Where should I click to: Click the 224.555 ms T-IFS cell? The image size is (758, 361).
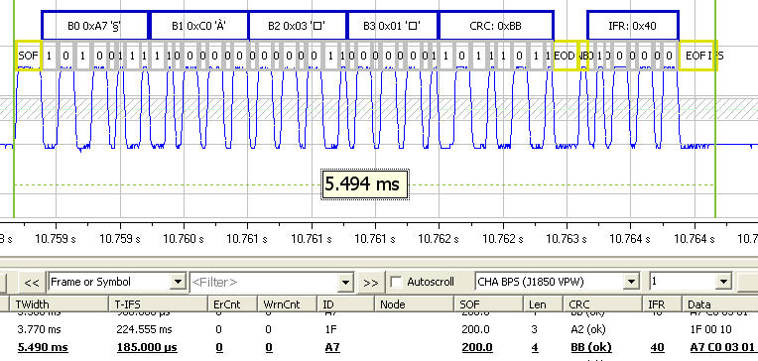point(144,329)
